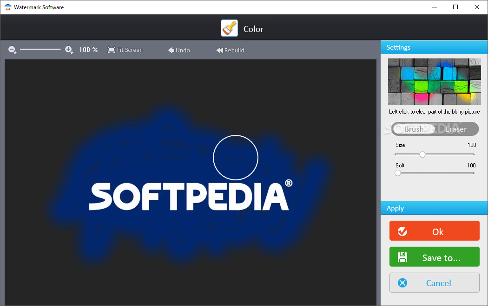The width and height of the screenshot is (488, 306).
Task: Select Brush mode on the toggle
Action: click(x=414, y=129)
